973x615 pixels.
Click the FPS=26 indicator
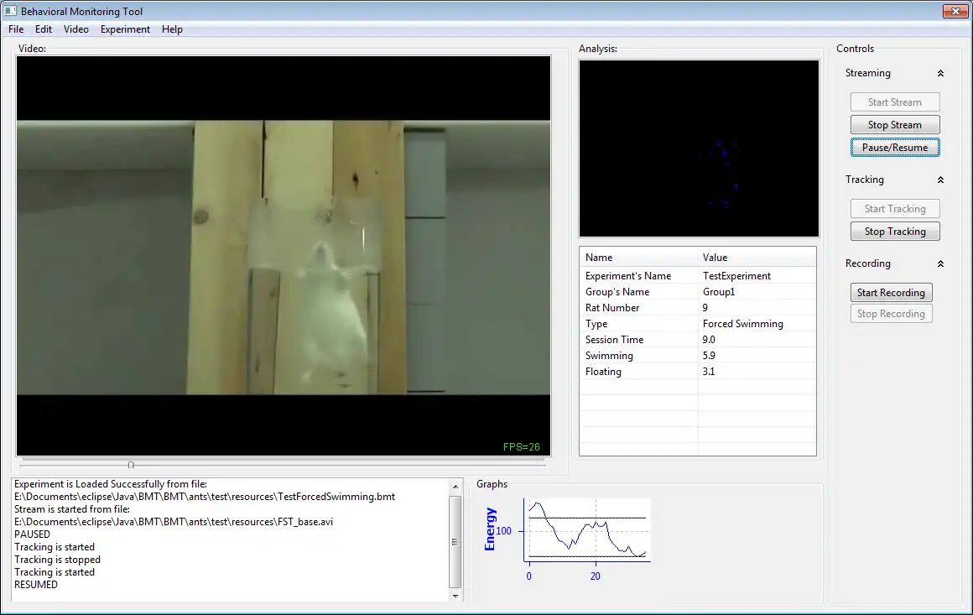(521, 447)
